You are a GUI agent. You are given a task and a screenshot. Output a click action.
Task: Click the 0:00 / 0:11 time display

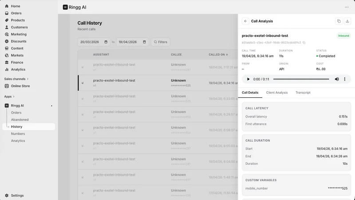261,79
